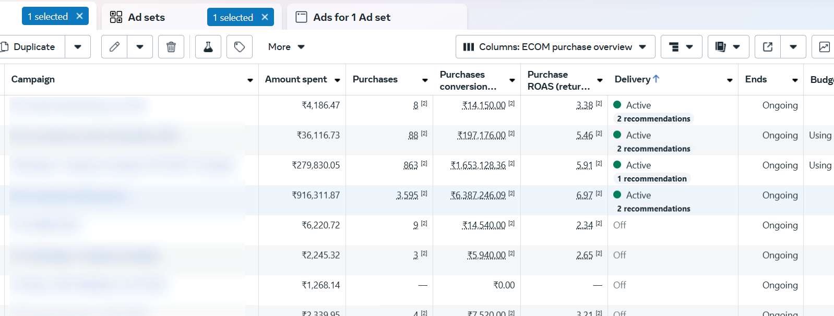This screenshot has height=316, width=834.
Task: Click the 3.38 ROAS value
Action: [x=584, y=105]
